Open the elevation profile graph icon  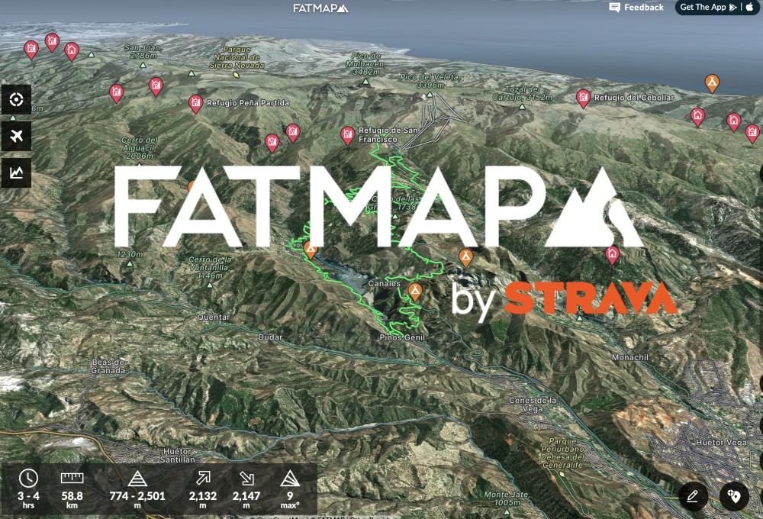tap(16, 172)
